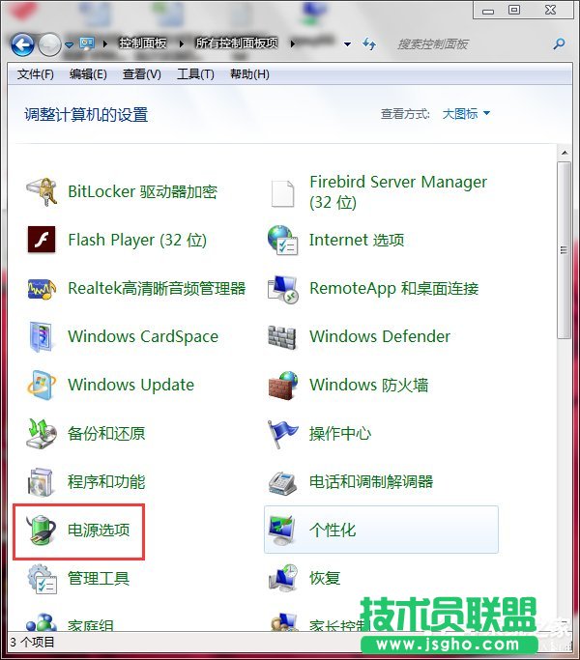The image size is (580, 660).
Task: Open the Windows 防火墙 brick wall icon
Action: 282,385
